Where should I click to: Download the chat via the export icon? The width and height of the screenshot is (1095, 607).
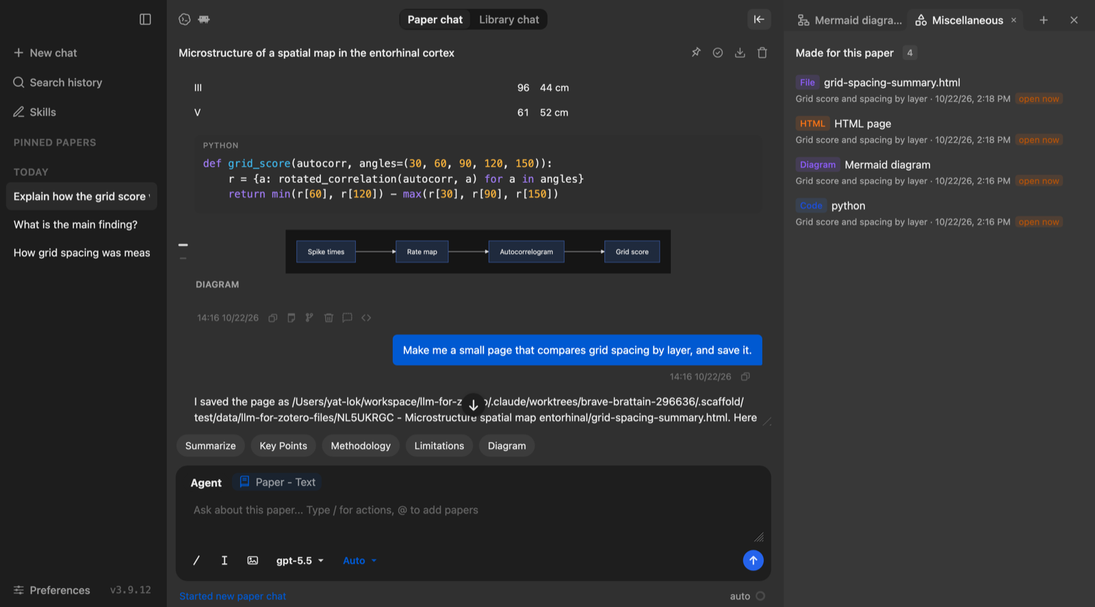pos(740,53)
